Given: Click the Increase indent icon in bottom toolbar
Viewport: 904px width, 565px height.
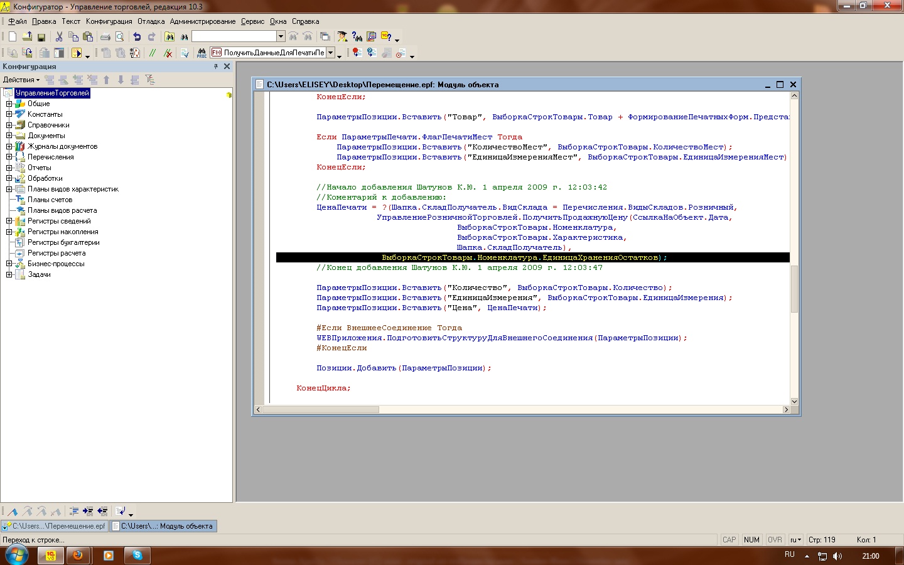Looking at the screenshot, I should tap(88, 512).
